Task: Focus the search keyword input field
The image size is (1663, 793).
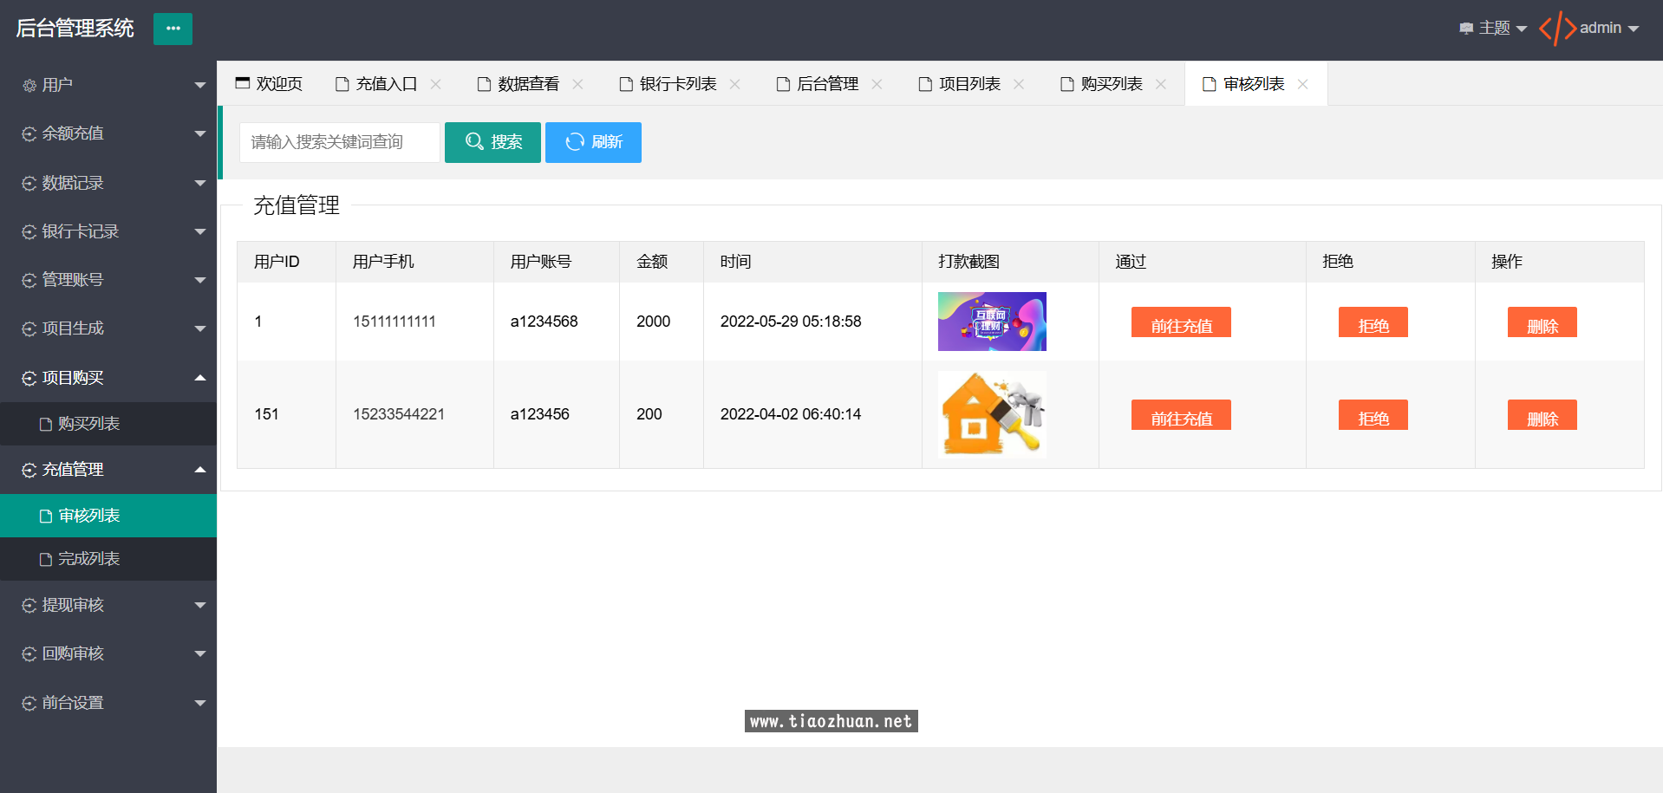Action: [340, 142]
